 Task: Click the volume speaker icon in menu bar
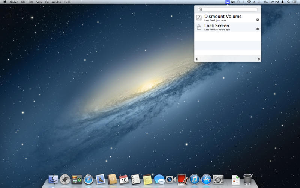tap(259, 2)
